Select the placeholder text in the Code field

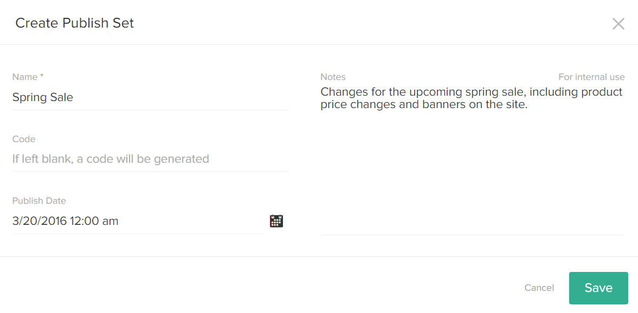(x=110, y=158)
